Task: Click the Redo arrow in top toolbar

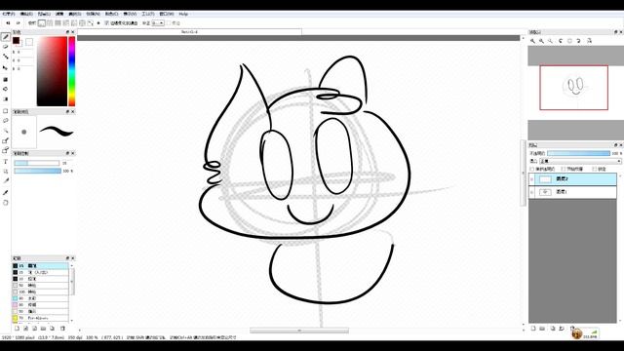Action: pos(18,23)
